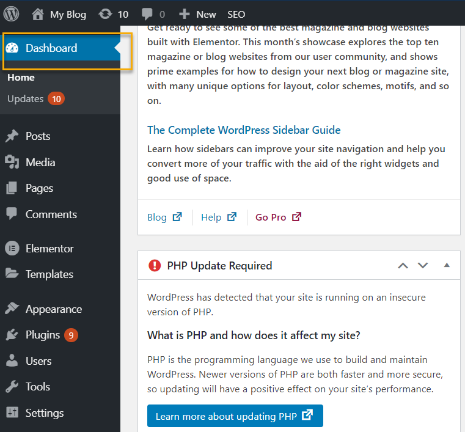Click the Elementor circle logo icon
The width and height of the screenshot is (465, 432).
coord(12,248)
